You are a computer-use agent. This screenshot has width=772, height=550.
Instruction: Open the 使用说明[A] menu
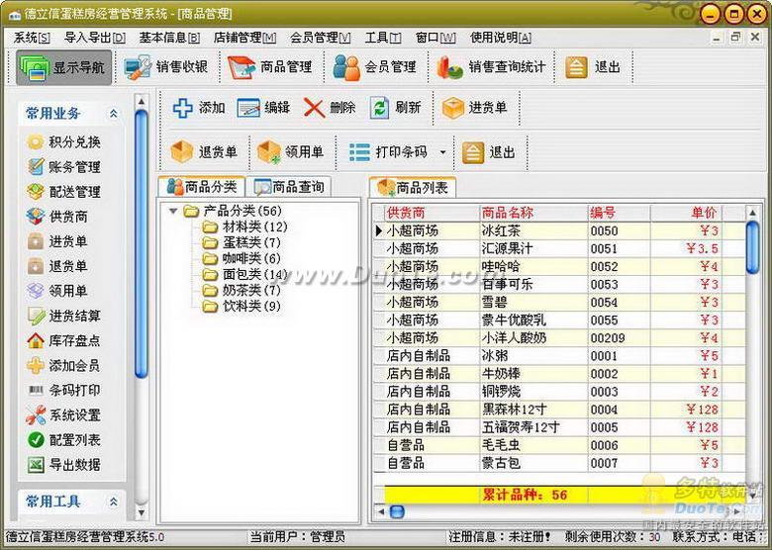coord(501,38)
